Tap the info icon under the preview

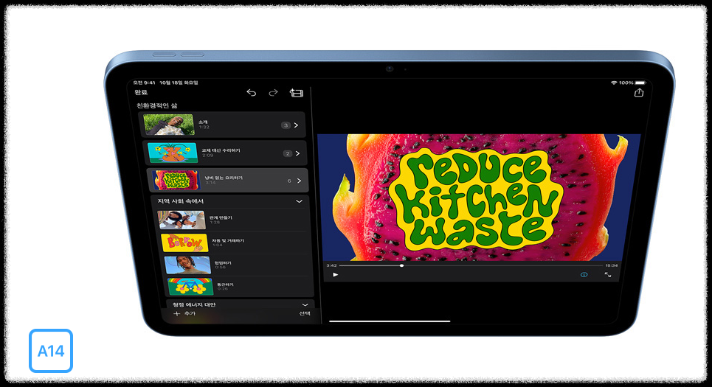tap(584, 274)
